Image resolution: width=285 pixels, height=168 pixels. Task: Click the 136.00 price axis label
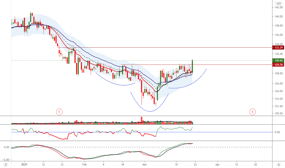pyautogui.click(x=279, y=35)
